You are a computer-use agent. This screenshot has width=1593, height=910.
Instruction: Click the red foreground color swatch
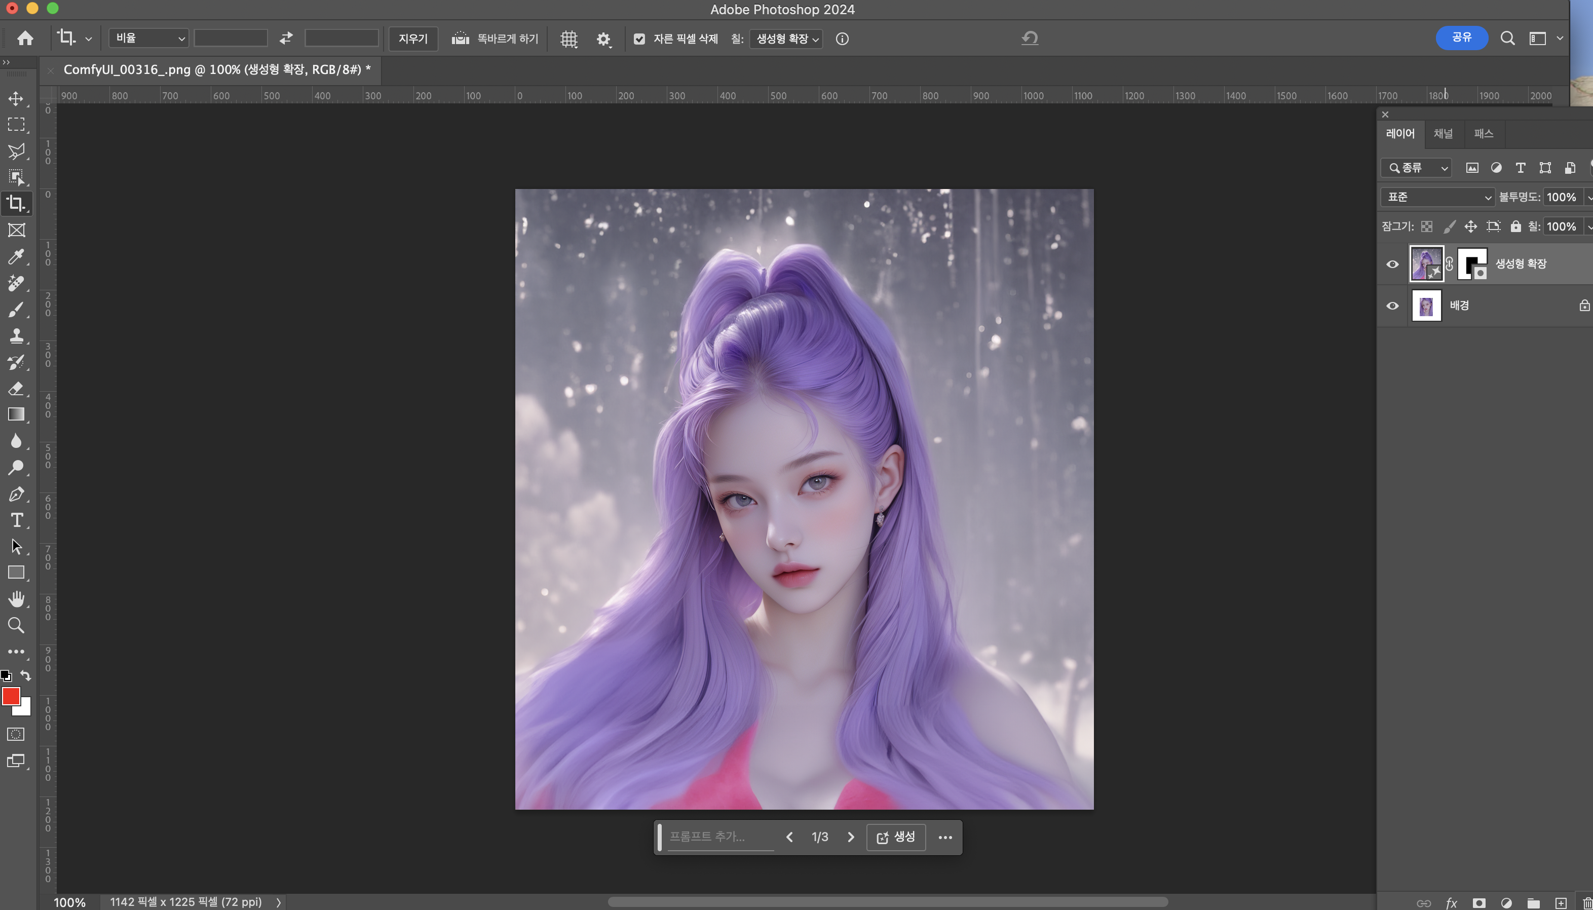11,696
